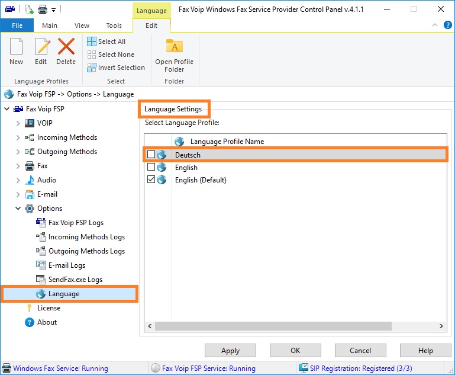Uncheck the English (Default) profile checkbox
Viewport: 455px width, 375px height.
click(x=151, y=180)
